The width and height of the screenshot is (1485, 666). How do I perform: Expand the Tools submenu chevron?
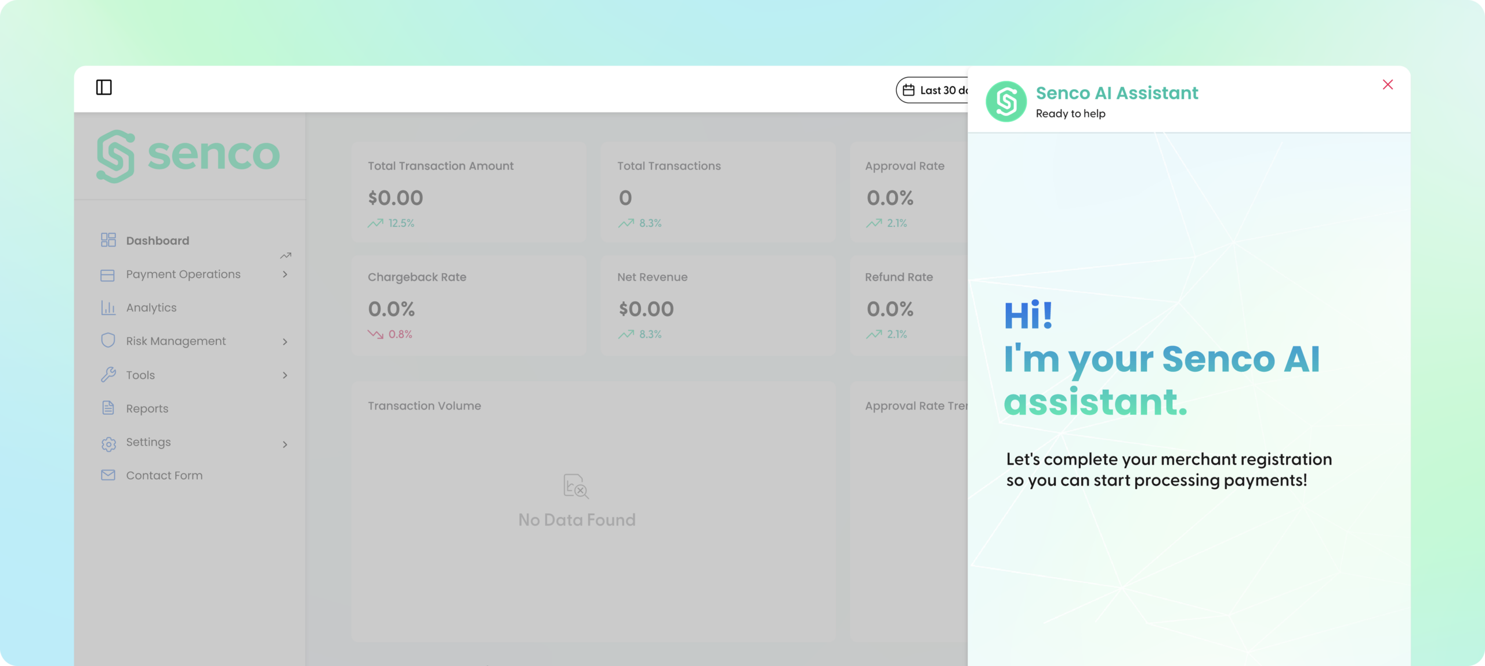click(285, 375)
